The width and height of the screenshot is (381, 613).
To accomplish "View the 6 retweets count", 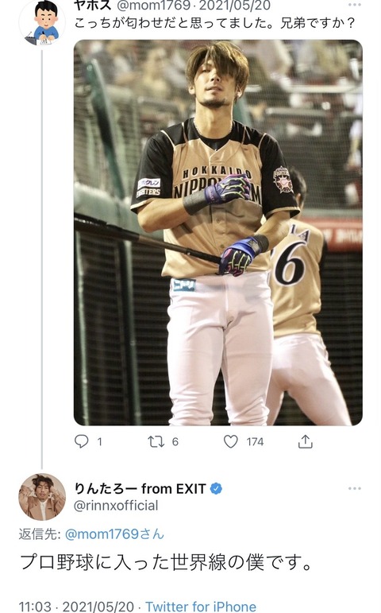I will point(175,442).
